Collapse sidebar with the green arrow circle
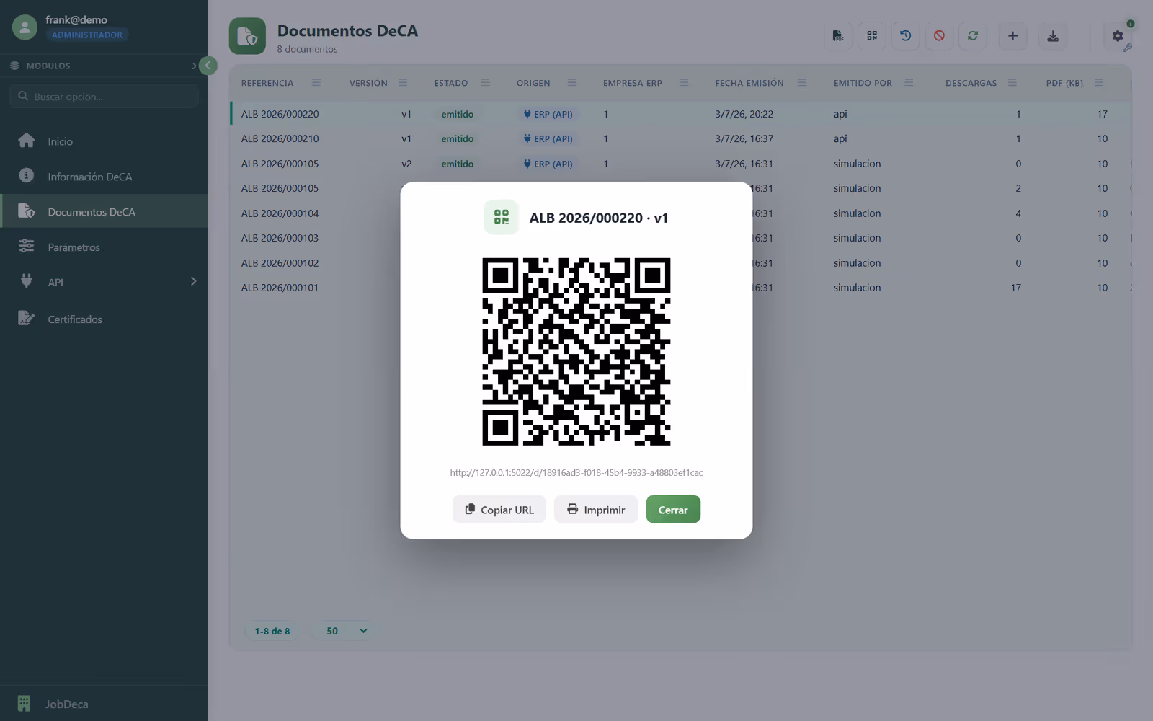The width and height of the screenshot is (1153, 721). pos(208,66)
